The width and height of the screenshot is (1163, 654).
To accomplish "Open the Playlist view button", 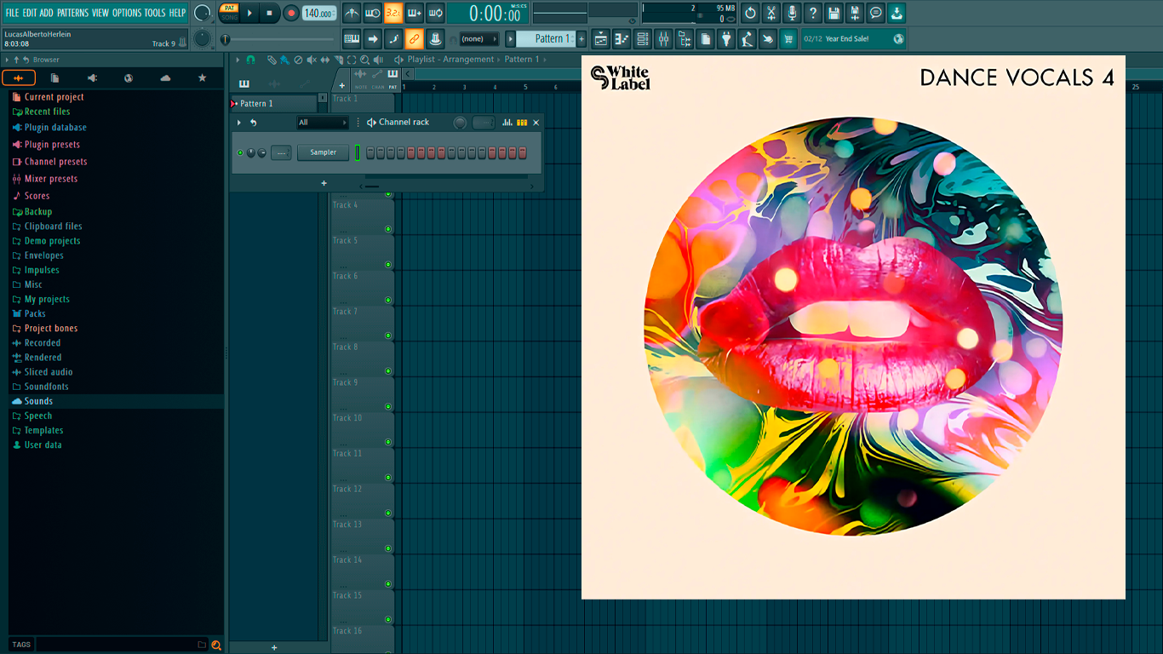I will 601,38.
